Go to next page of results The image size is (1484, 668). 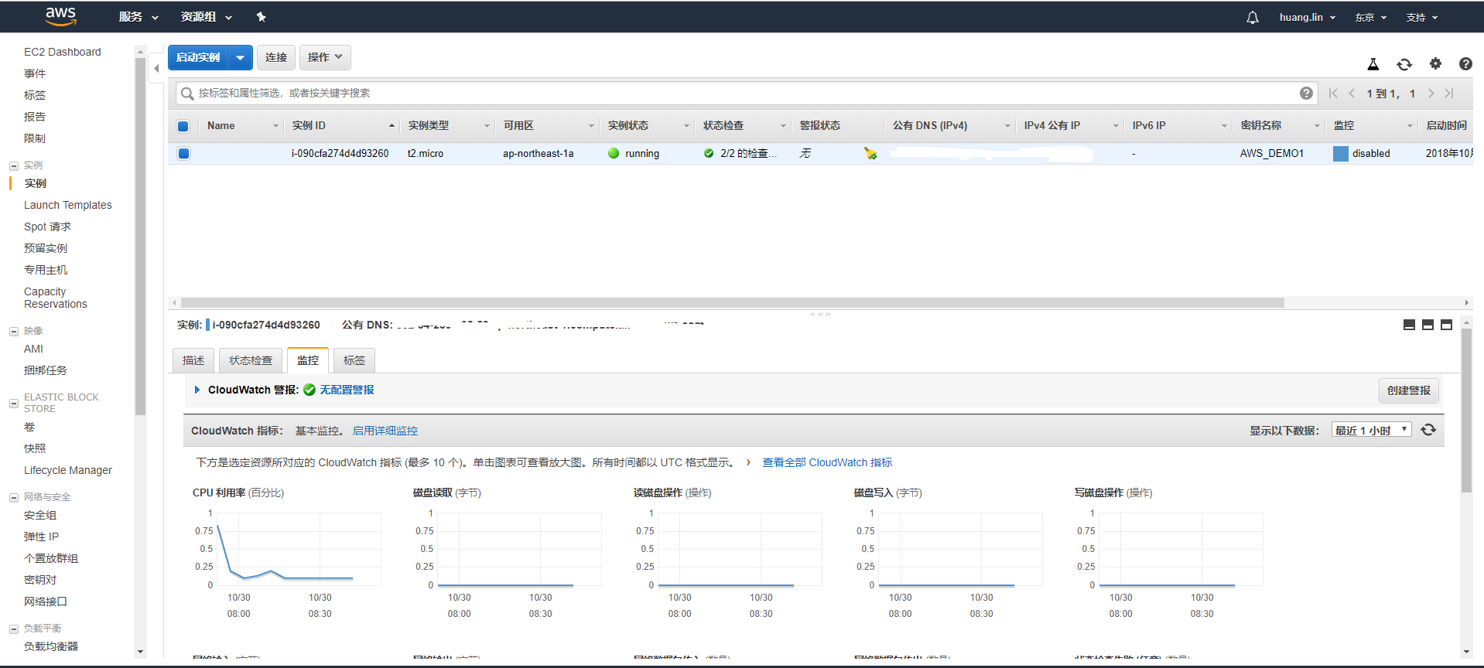(1431, 94)
